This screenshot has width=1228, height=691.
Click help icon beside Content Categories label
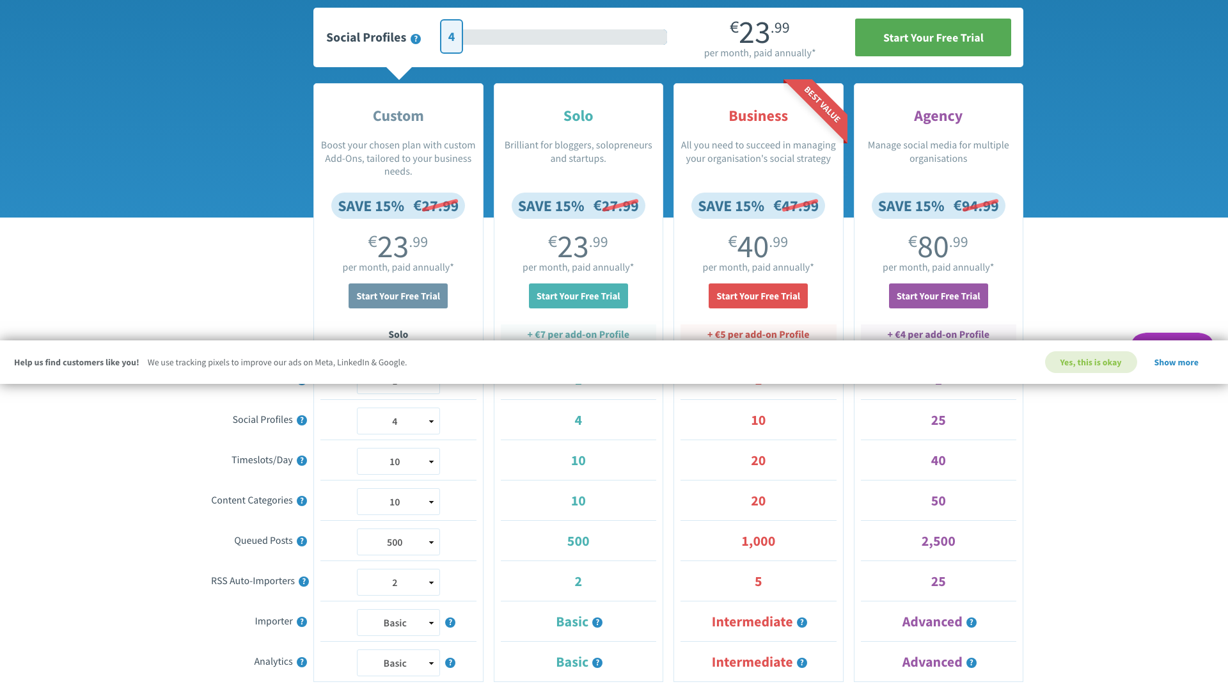pyautogui.click(x=302, y=501)
